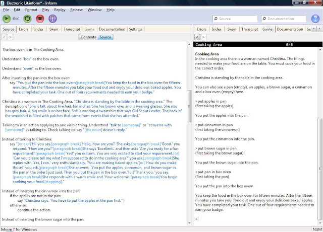The width and height of the screenshot is (323, 232).
Task: Click the green Go play icon
Action: tap(7, 19)
